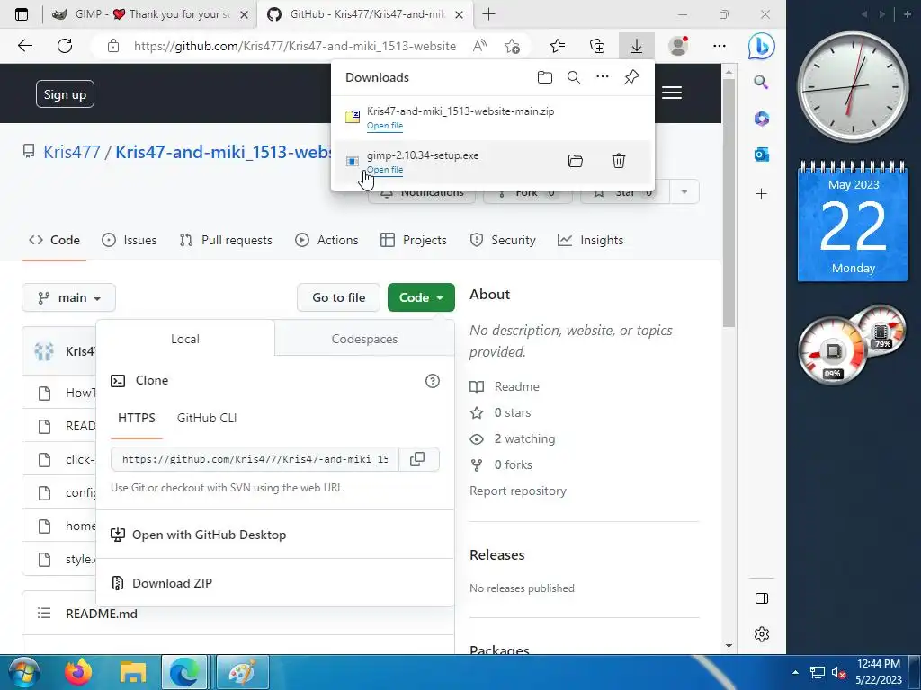Open Outlook sidebar icon

coord(762,155)
